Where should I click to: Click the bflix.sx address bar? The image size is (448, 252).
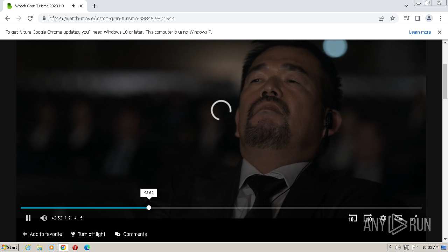(x=210, y=18)
